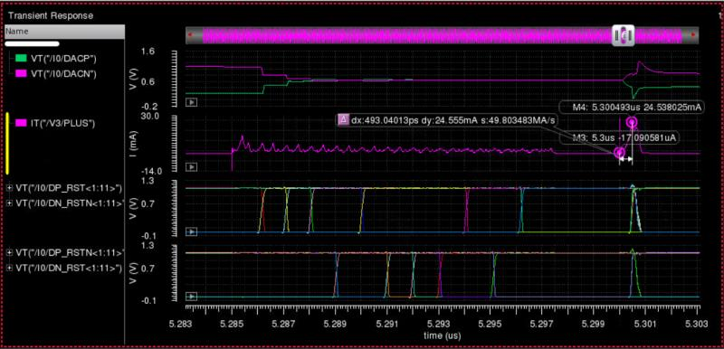Select the M3 marker circle at 5.3us
724x349 pixels.
(620, 153)
